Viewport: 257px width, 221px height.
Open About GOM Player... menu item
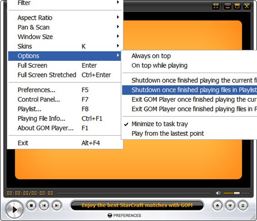pos(65,128)
